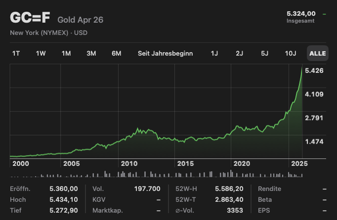Click the 4.109 axis label
This screenshot has width=337, height=220.
tap(314, 94)
